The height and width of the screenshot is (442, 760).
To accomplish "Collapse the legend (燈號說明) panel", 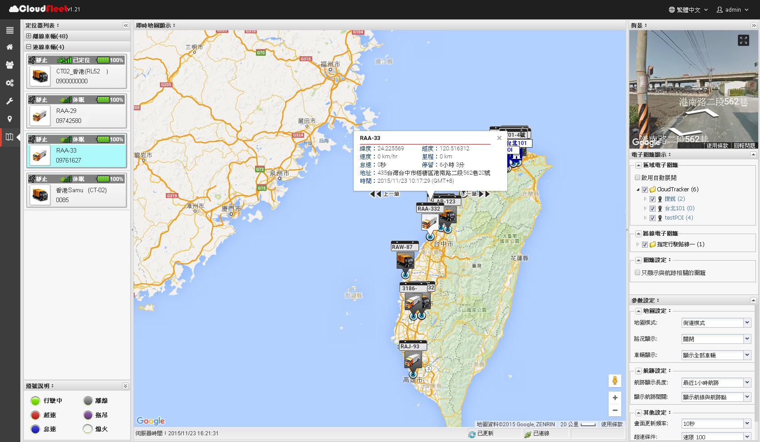I will pyautogui.click(x=125, y=386).
